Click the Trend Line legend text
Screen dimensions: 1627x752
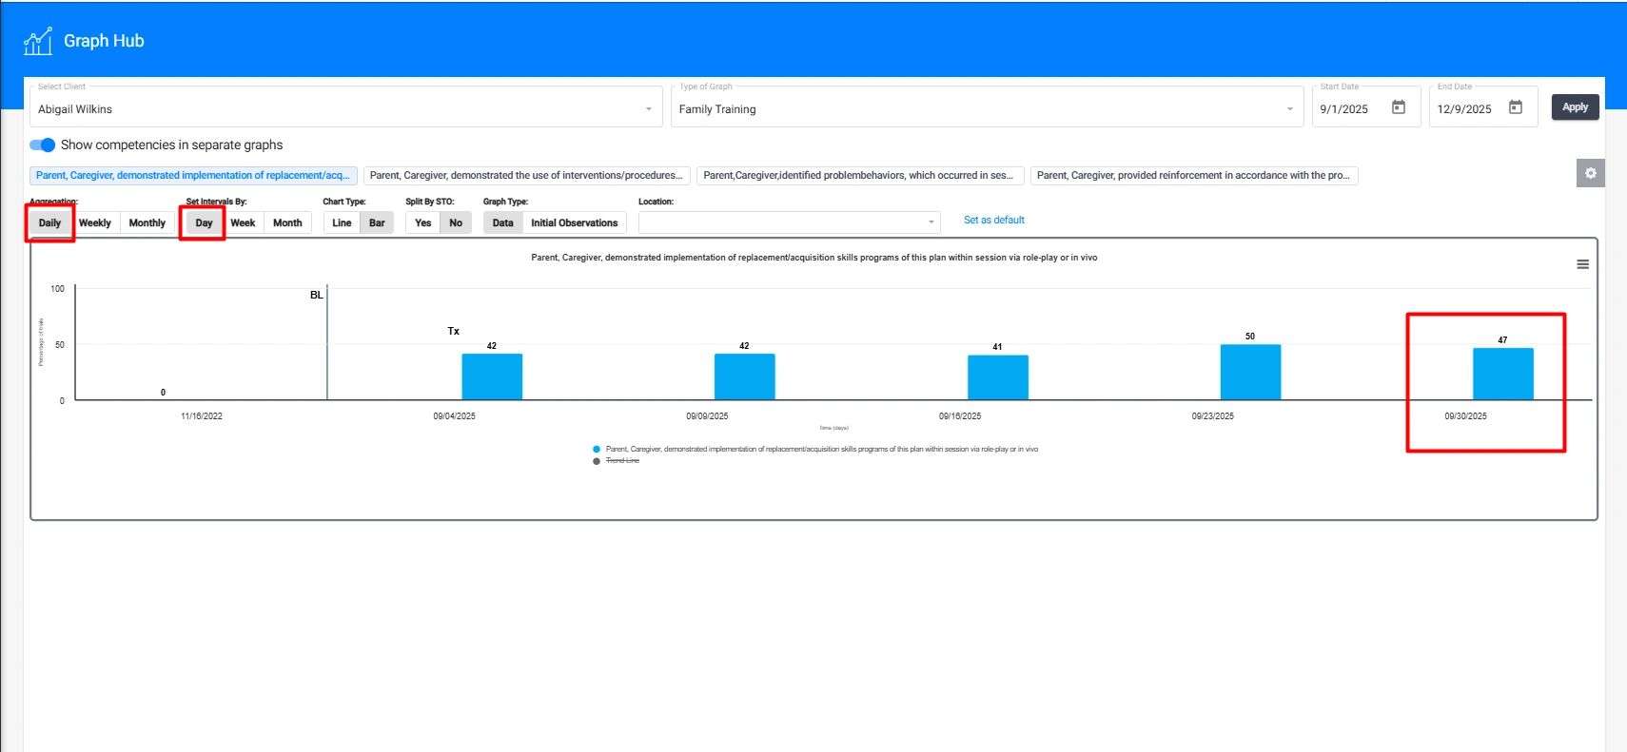pyautogui.click(x=622, y=461)
